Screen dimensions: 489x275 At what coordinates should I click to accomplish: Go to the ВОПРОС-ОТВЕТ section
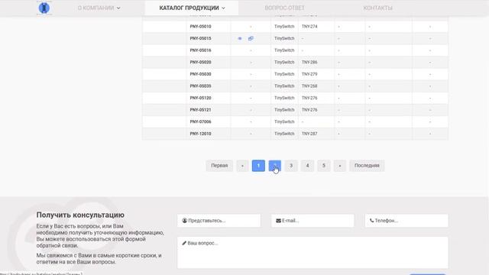284,8
